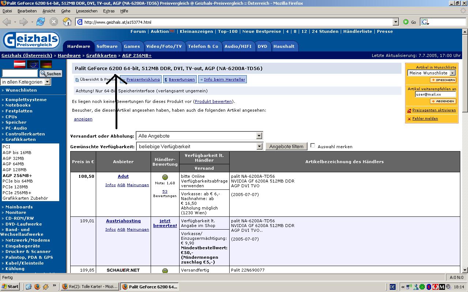Screen dimensions: 468x292
Task: Open the forward button history dropdown arrow
Action: pyautogui.click(x=32, y=22)
